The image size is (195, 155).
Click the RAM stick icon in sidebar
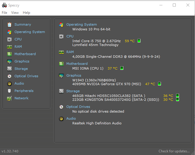pyautogui.click(x=9, y=47)
